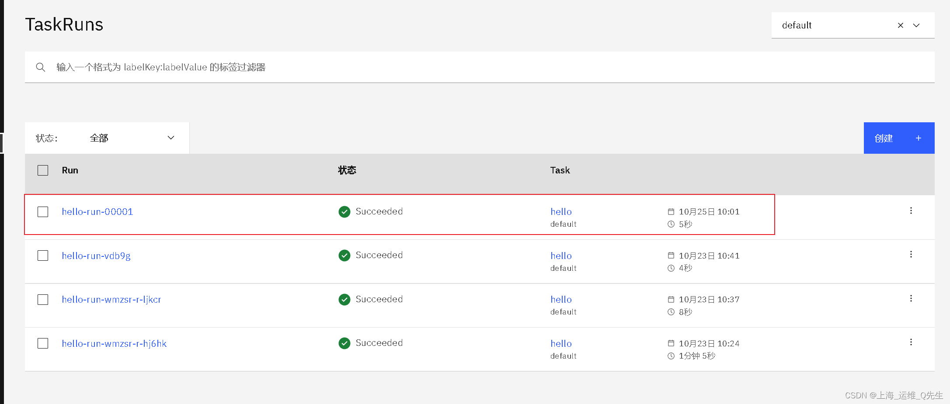Viewport: 950px width, 404px height.
Task: Select checkbox for hello-run-wmzsr-r-hj6hk
Action: [x=43, y=344]
